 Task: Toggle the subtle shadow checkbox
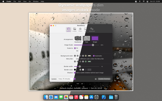(75, 73)
